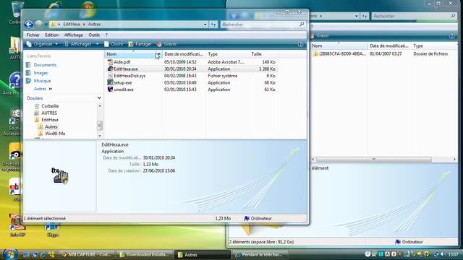This screenshot has height=260, width=463.
Task: Open Images in favorite links
Action: (x=41, y=73)
